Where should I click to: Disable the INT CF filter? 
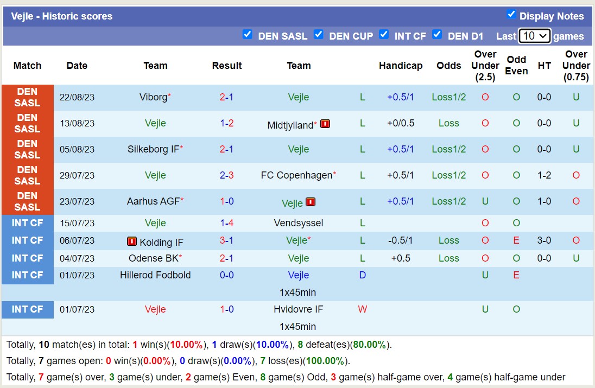(384, 35)
